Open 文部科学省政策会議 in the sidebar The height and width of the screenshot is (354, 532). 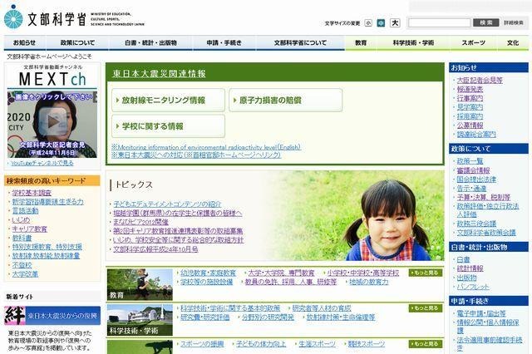[x=486, y=233]
